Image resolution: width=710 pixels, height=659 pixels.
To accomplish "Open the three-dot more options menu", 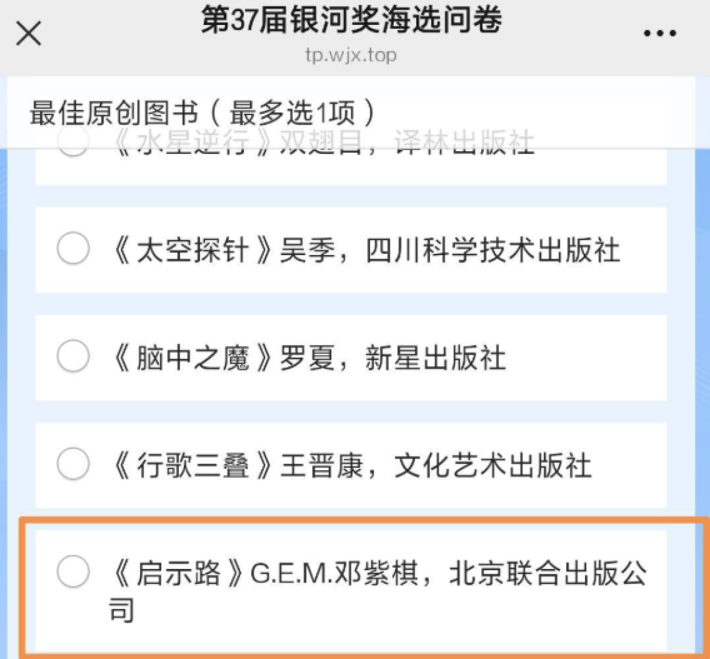I will point(660,33).
